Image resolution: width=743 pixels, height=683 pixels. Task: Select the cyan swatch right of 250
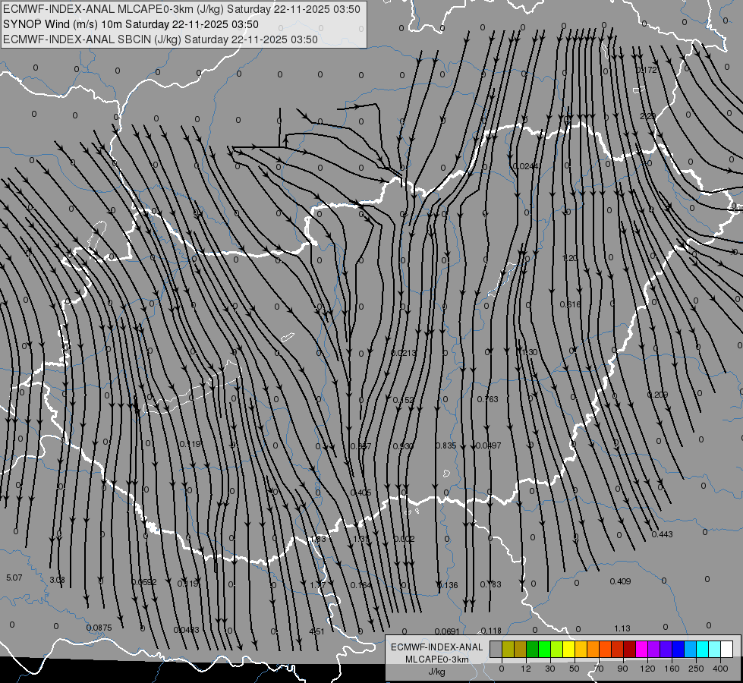[703, 649]
